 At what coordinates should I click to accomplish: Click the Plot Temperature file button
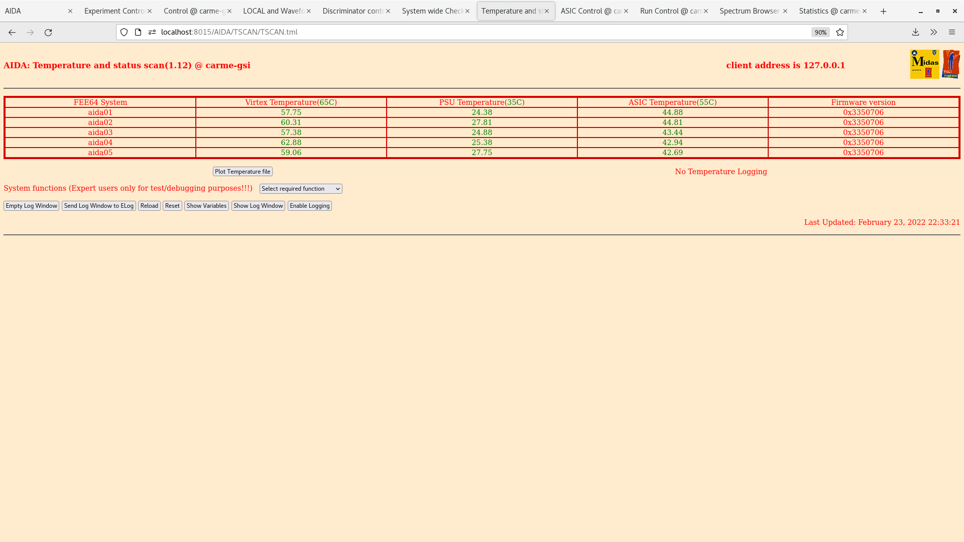point(243,172)
